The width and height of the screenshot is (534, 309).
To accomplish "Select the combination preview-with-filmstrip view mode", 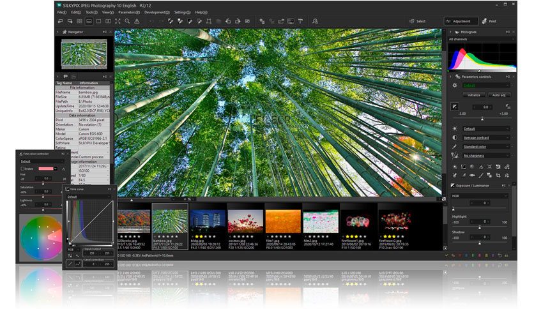I will coord(89,21).
